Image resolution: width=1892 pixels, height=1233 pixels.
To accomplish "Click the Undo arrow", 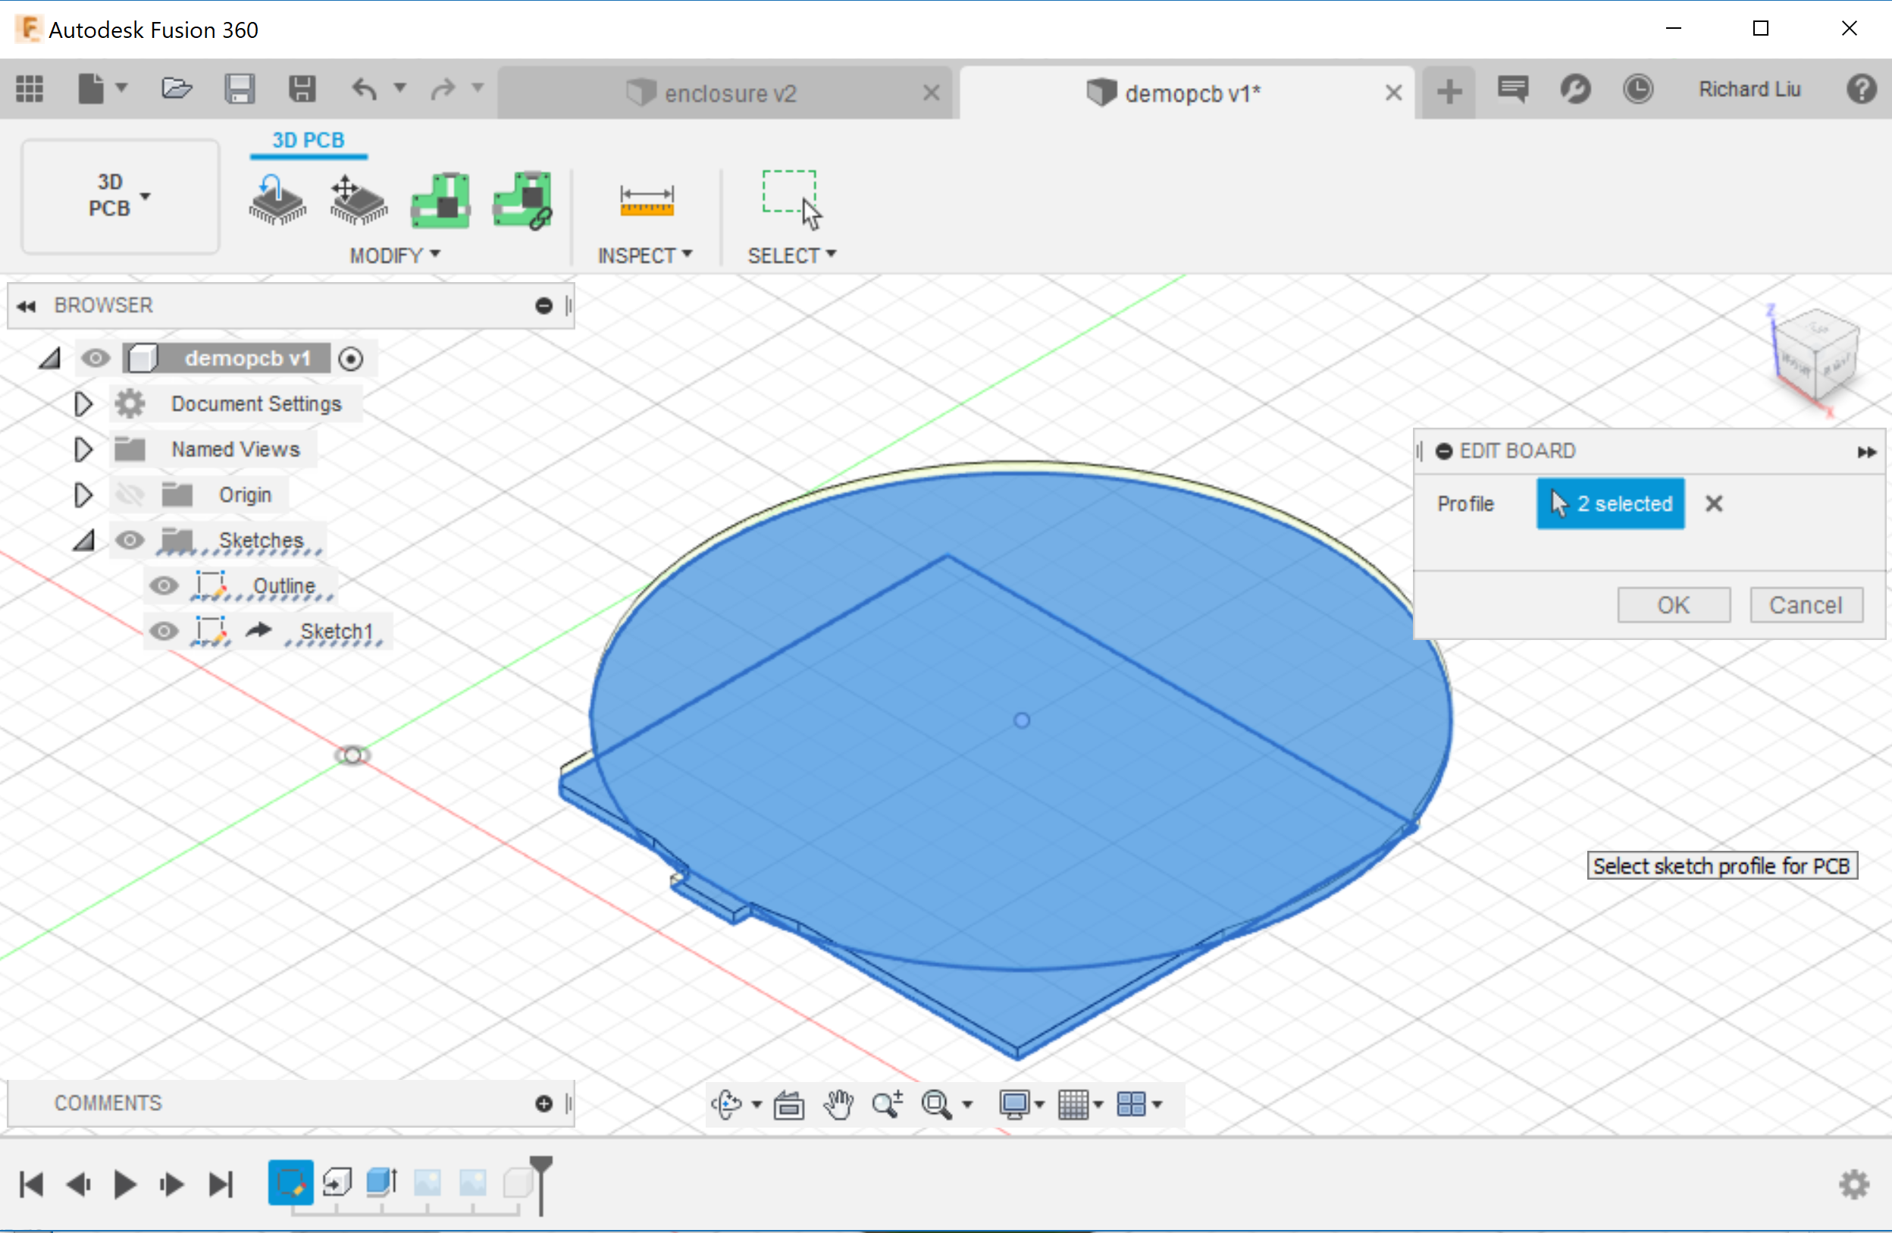I will pos(365,89).
